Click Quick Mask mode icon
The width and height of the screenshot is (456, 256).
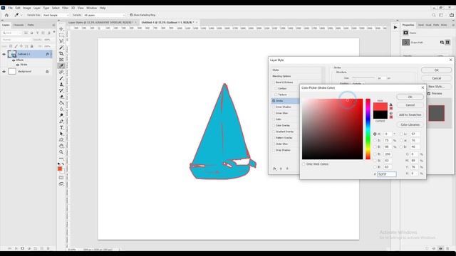[61, 178]
